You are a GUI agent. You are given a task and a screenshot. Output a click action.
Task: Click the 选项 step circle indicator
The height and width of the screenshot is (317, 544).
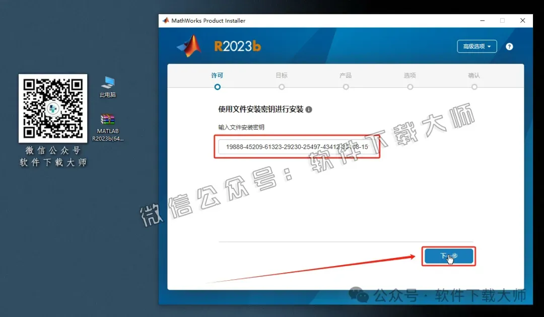tap(410, 87)
